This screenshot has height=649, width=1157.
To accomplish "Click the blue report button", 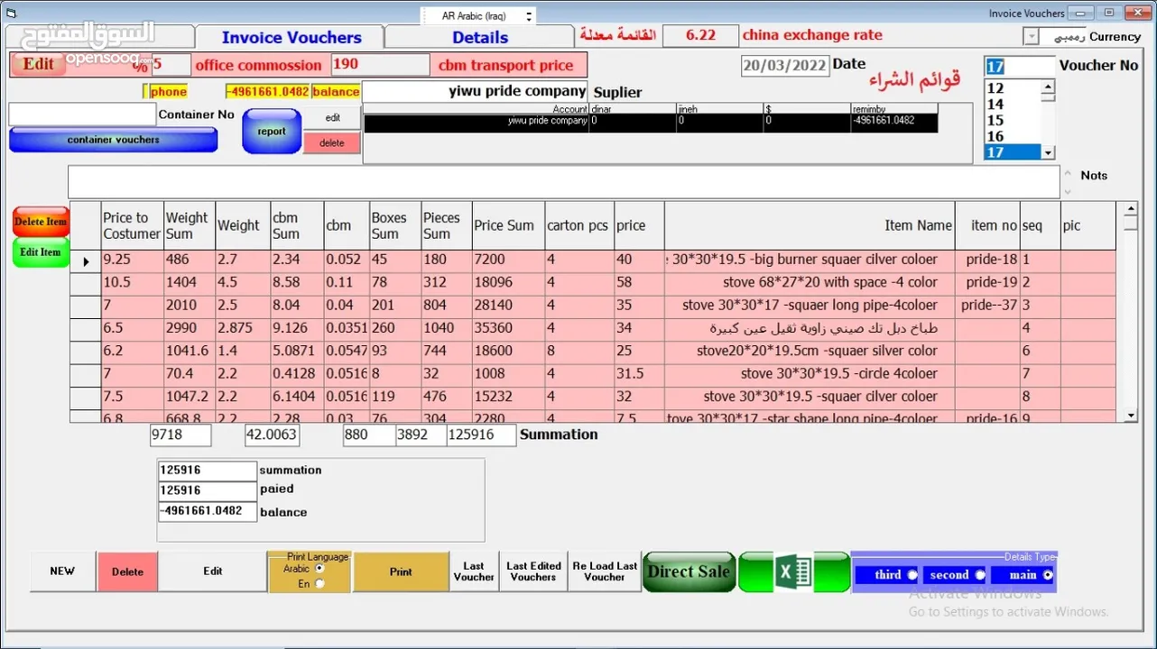I will [272, 132].
